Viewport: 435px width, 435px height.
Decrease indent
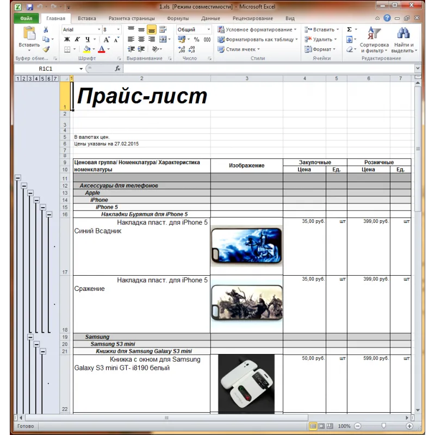click(x=131, y=49)
